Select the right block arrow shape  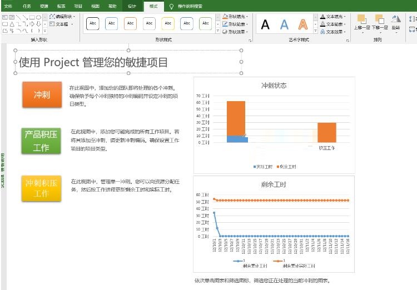(x=32, y=24)
